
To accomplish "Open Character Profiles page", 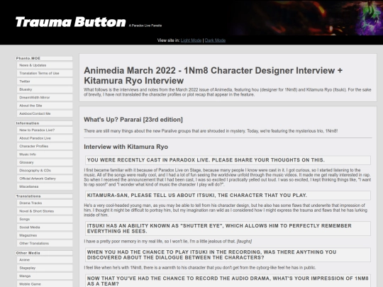I will (x=45, y=146).
